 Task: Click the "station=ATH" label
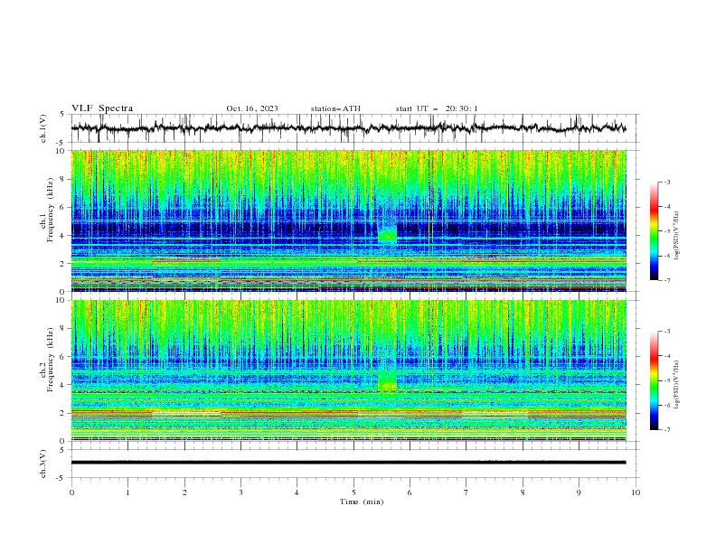pos(335,108)
